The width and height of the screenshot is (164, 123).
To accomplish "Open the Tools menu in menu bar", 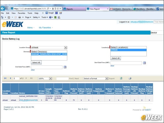I will (x=30, y=13).
